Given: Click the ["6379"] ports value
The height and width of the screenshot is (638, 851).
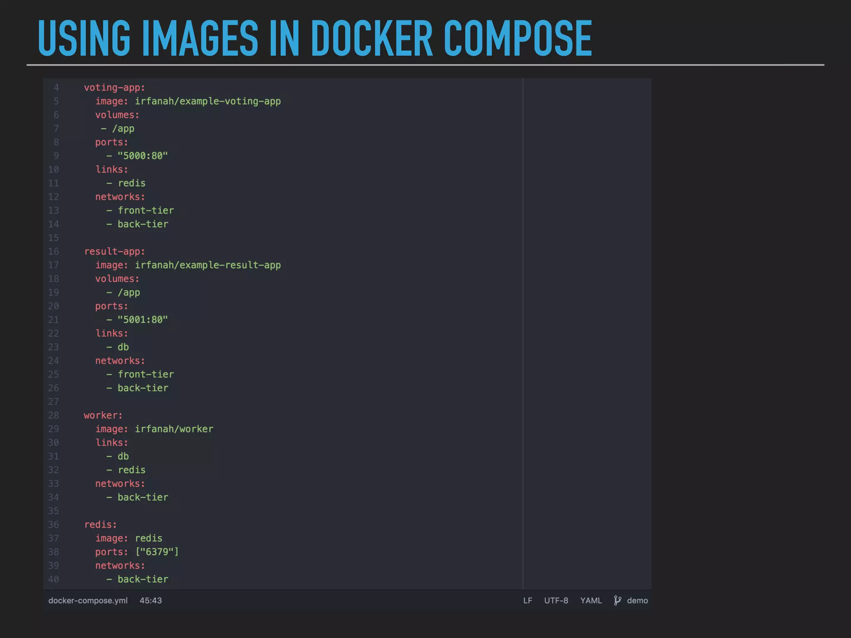Looking at the screenshot, I should click(157, 552).
